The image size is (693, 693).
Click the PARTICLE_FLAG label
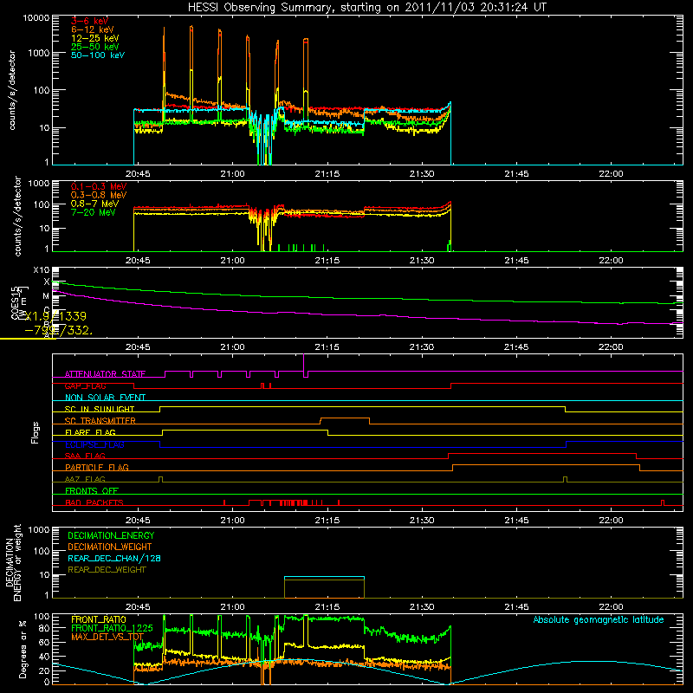(97, 468)
